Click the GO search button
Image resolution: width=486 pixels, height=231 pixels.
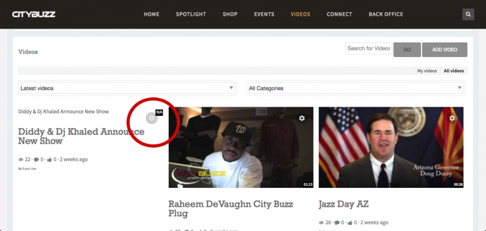coord(407,50)
